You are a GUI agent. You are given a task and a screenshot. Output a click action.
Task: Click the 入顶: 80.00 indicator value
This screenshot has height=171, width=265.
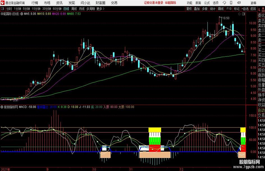[x=110, y=107]
